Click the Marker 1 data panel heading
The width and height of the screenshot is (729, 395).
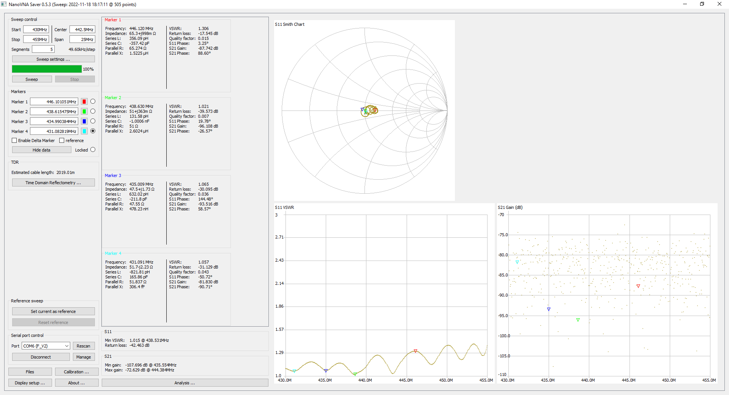click(x=113, y=20)
